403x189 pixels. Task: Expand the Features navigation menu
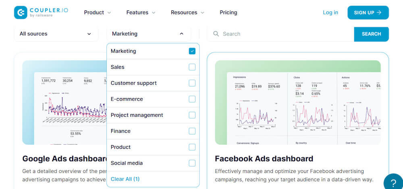pyautogui.click(x=141, y=12)
